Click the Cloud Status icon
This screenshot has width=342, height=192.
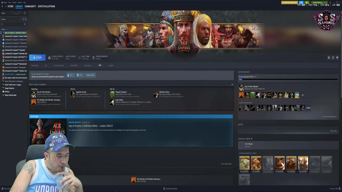coord(49,58)
